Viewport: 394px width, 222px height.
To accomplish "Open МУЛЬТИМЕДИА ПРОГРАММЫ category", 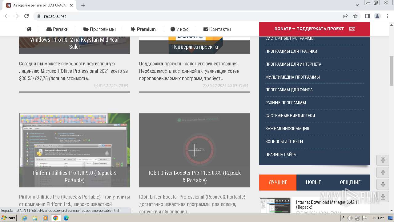I will 292,77.
